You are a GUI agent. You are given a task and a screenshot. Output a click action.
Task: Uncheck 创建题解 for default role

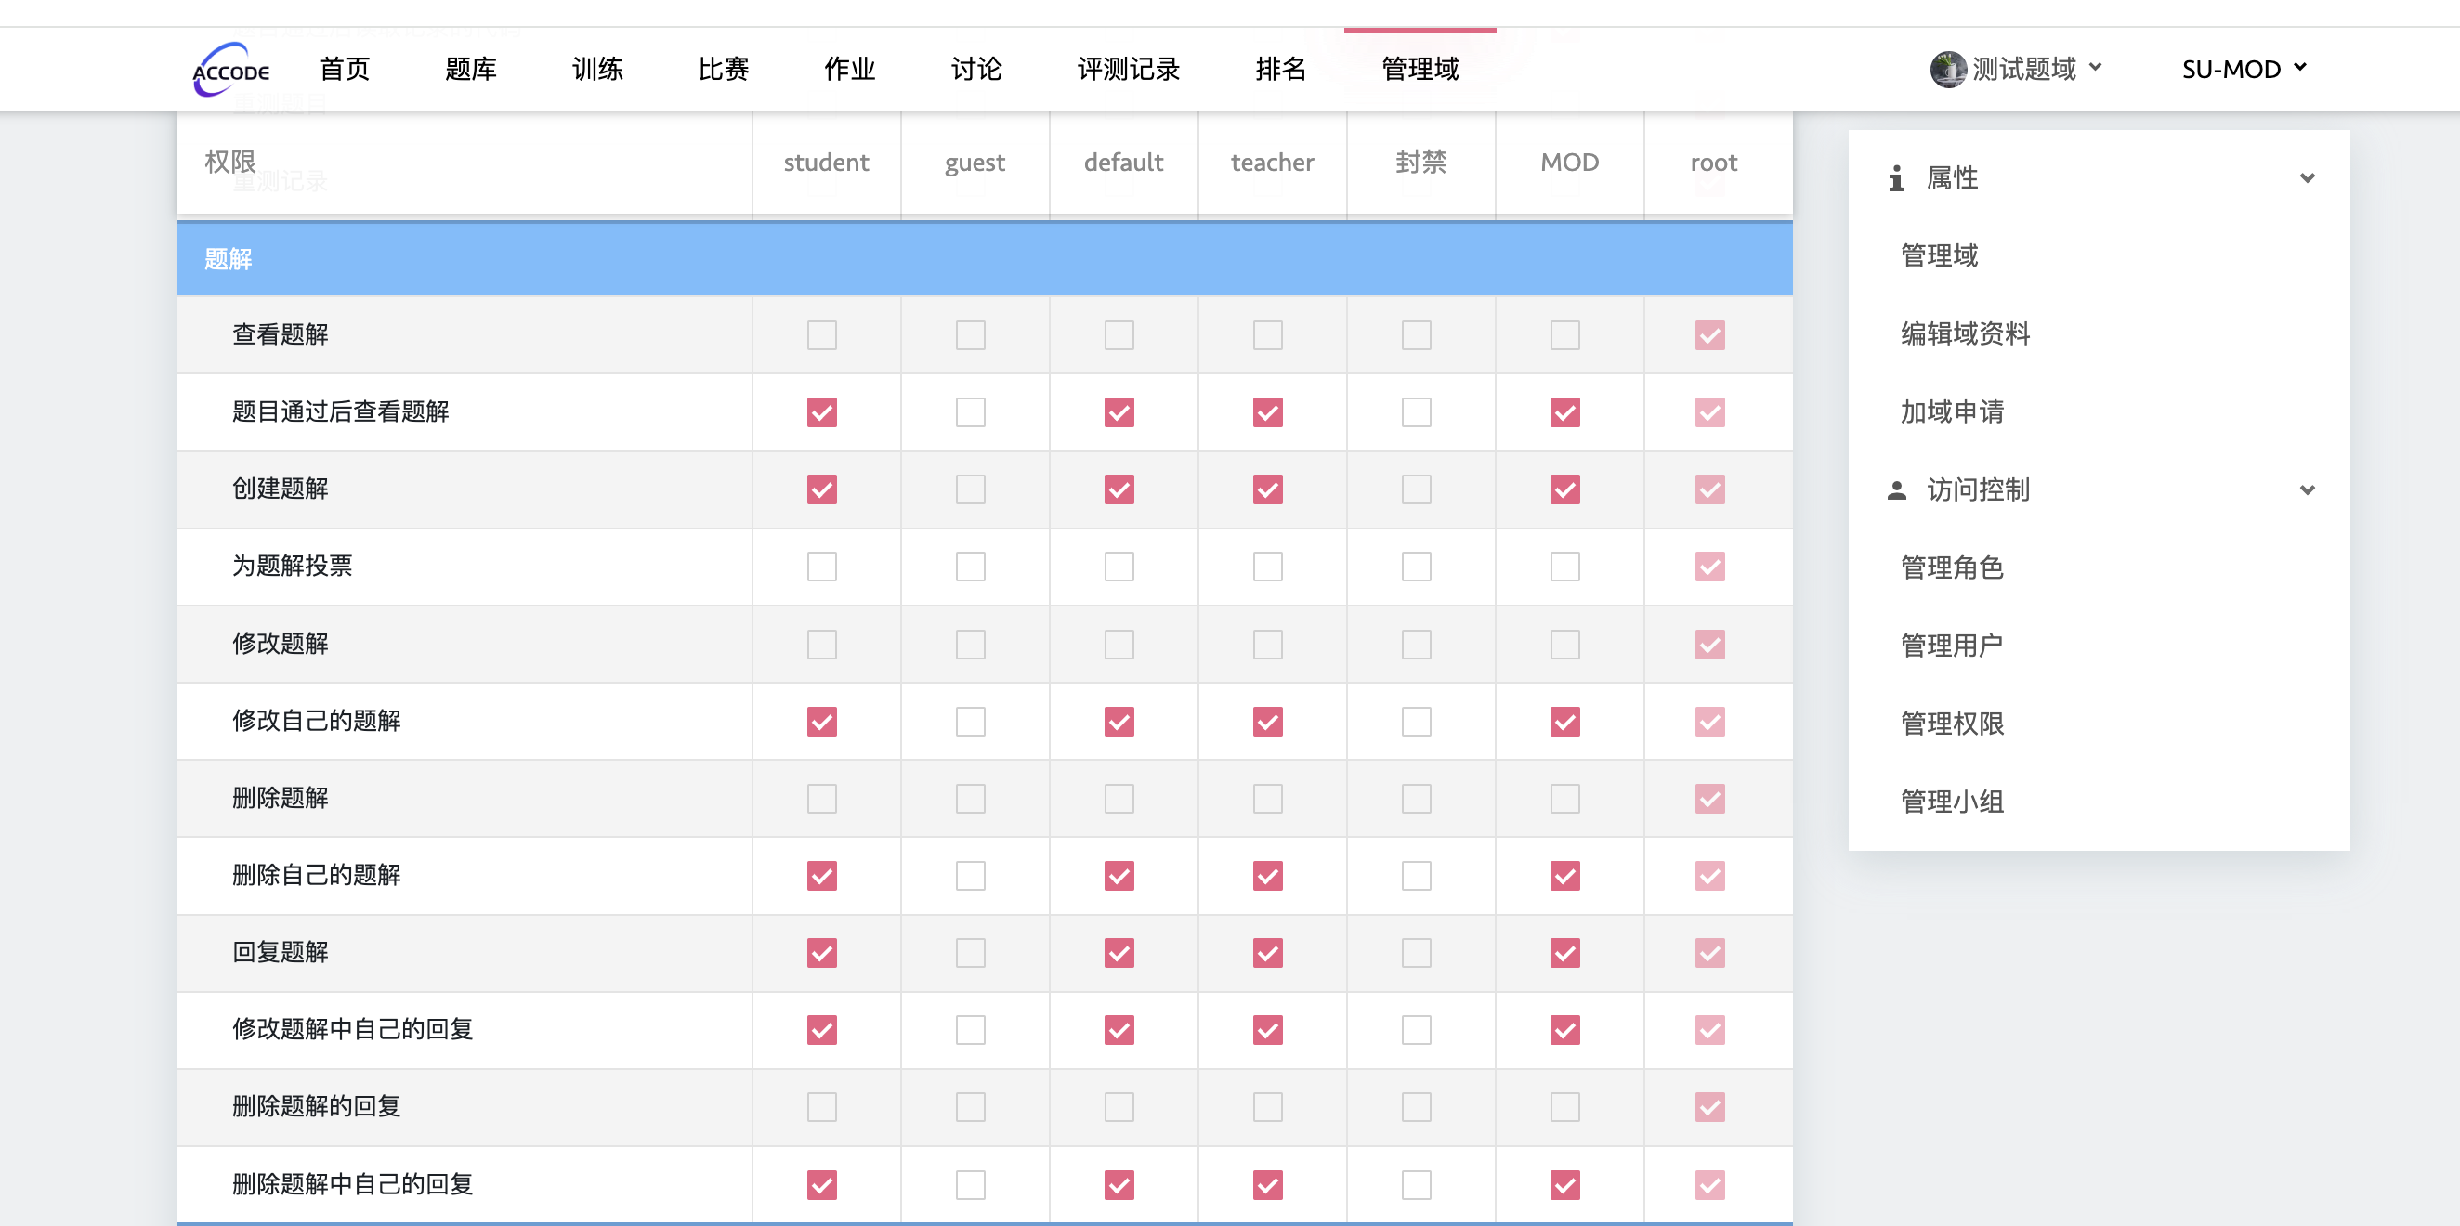1119,489
